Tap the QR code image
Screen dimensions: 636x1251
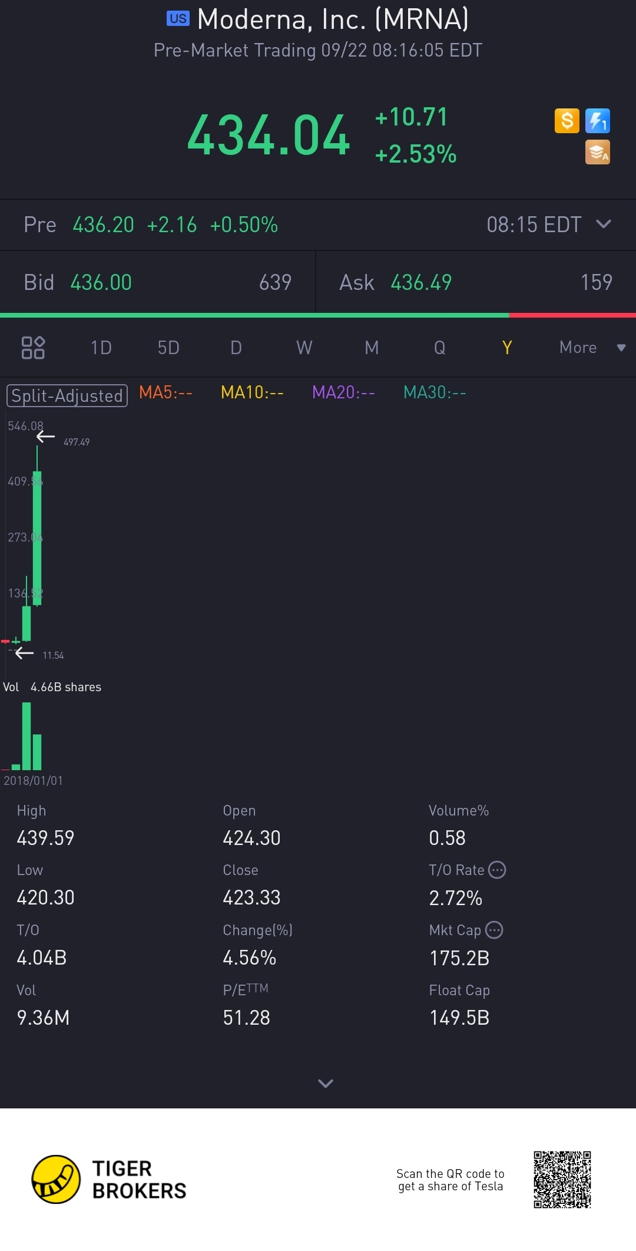point(562,1180)
